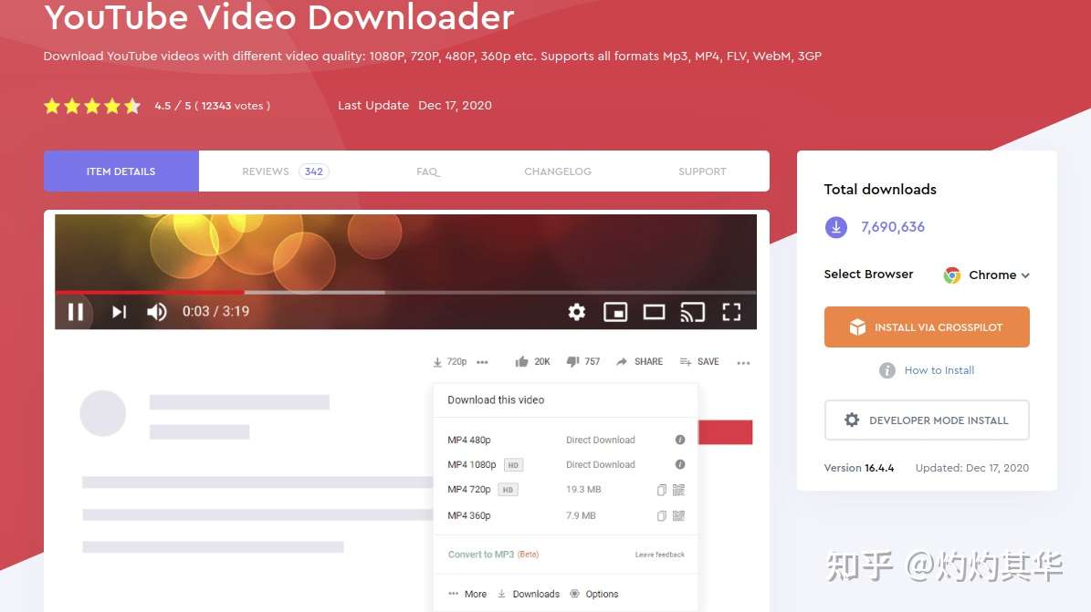Viewport: 1091px width, 612px height.
Task: Click the red subscribe button beside popup
Action: pyautogui.click(x=725, y=432)
